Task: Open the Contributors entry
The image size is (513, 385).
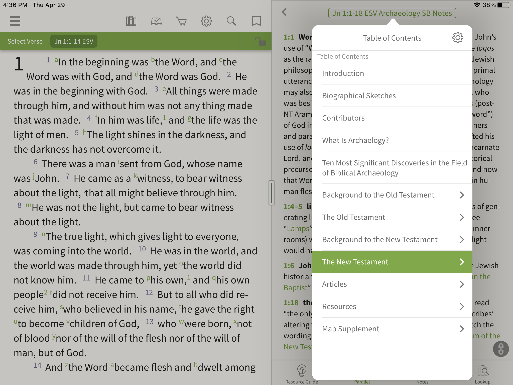Action: (392, 118)
